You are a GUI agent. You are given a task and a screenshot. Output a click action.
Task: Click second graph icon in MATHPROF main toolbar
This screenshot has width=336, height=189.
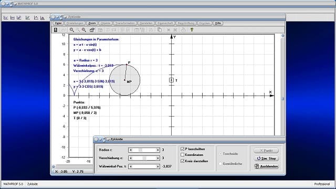(13, 17)
